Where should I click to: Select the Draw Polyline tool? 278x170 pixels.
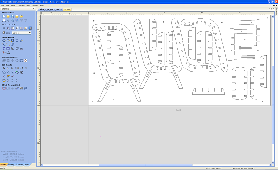click(x=4, y=44)
